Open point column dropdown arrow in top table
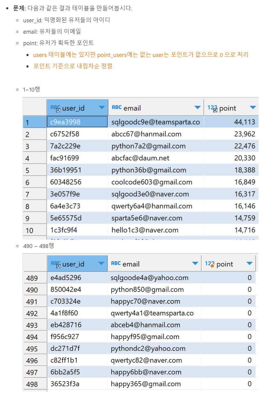 (253, 108)
